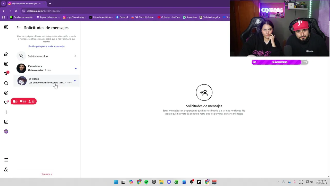Click Ke'vin M'ora profile picture

point(21,68)
